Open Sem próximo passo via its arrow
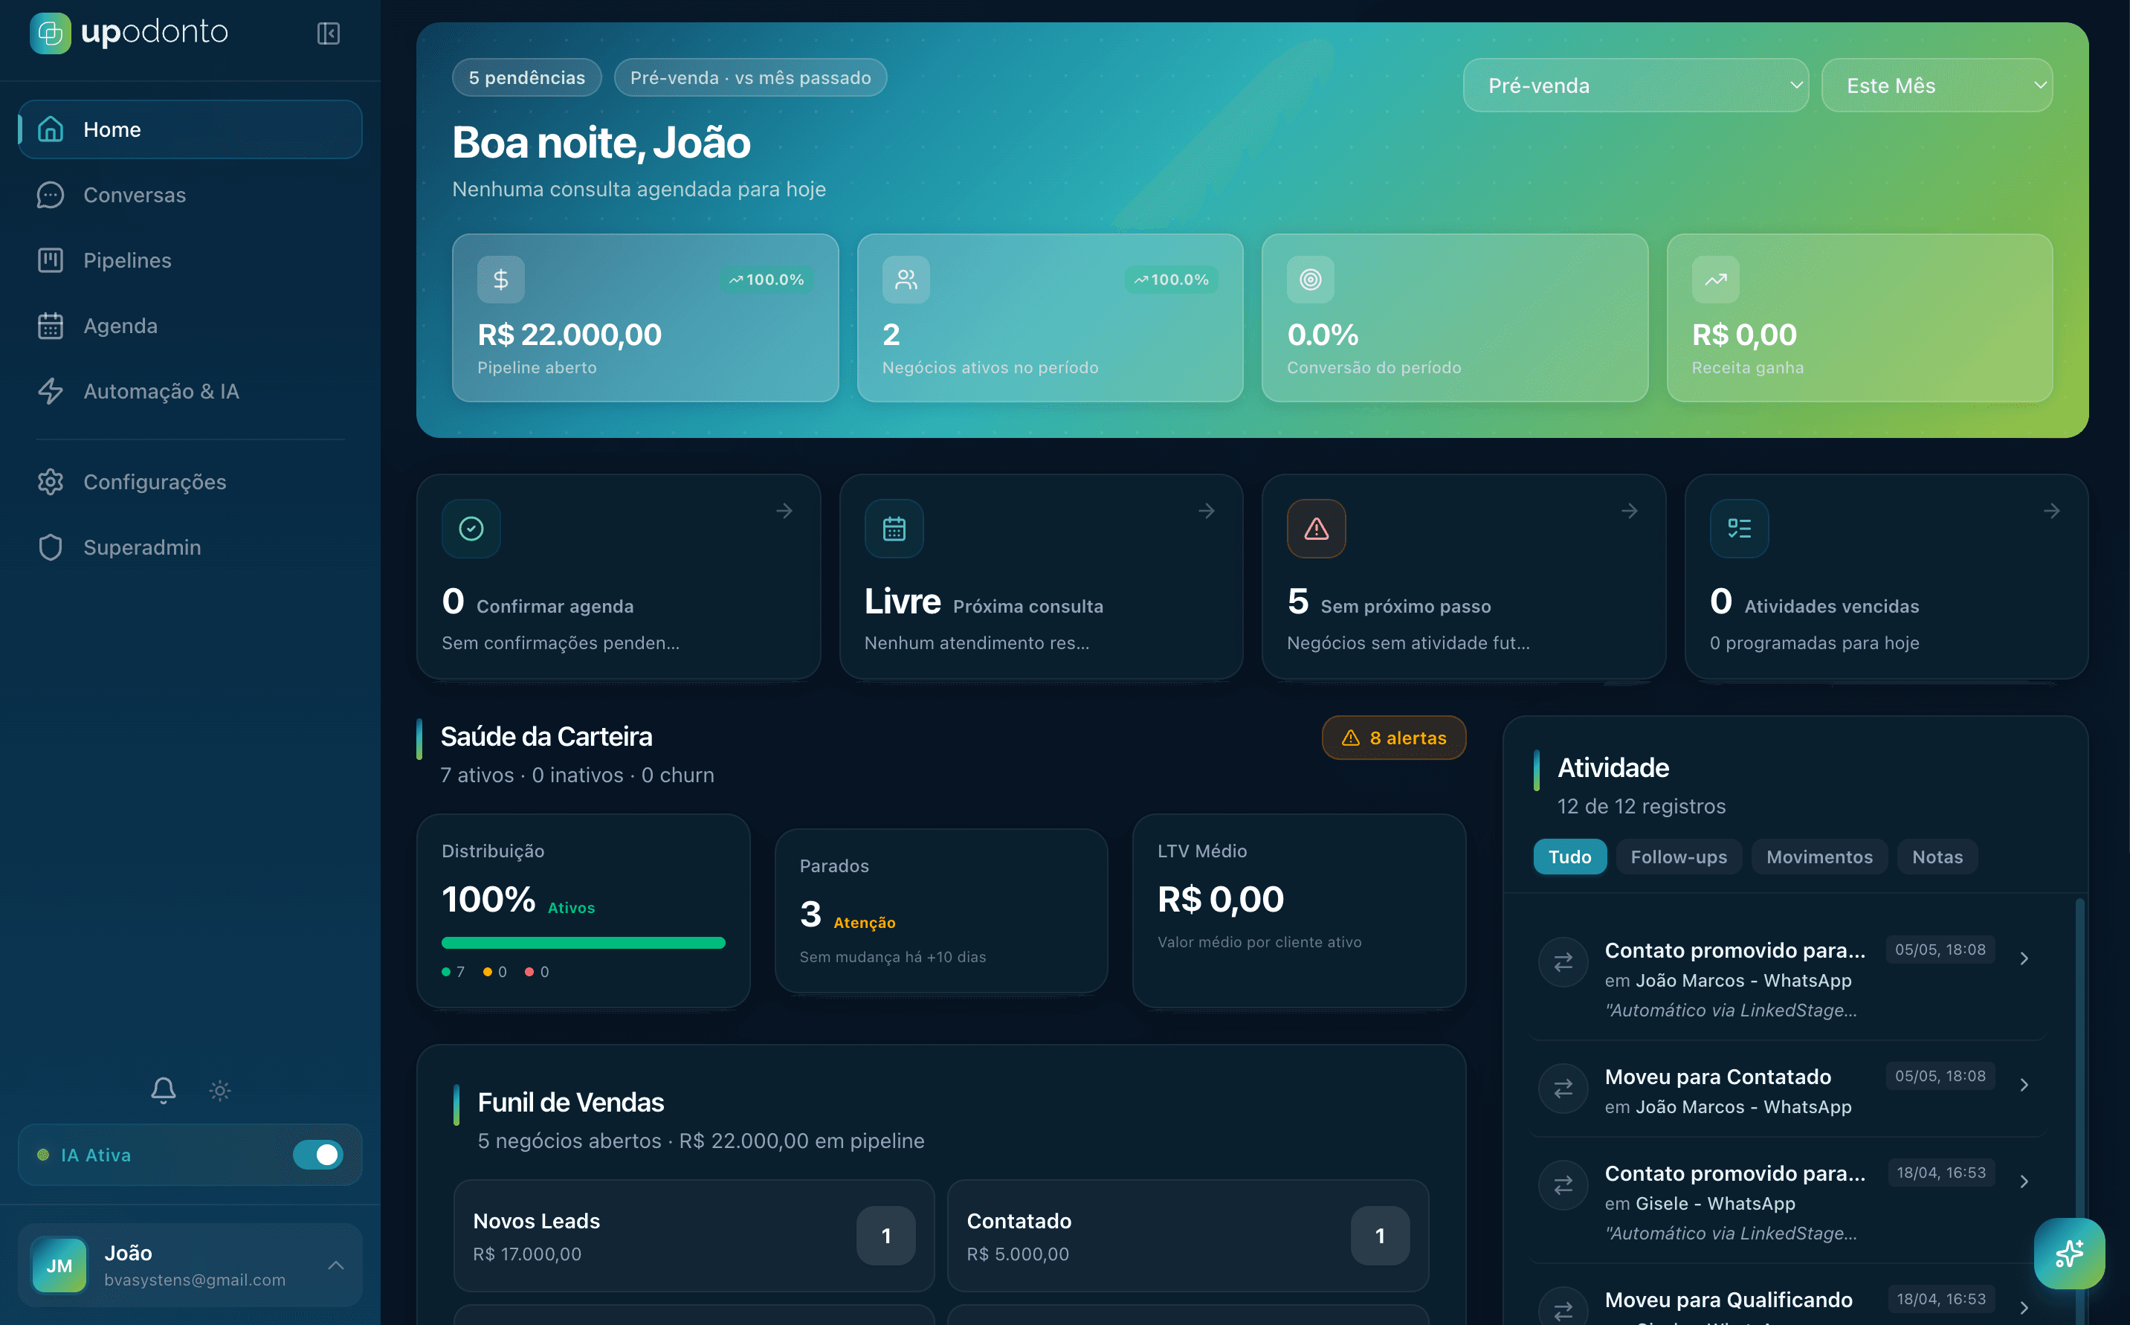Viewport: 2130px width, 1325px height. click(1630, 511)
